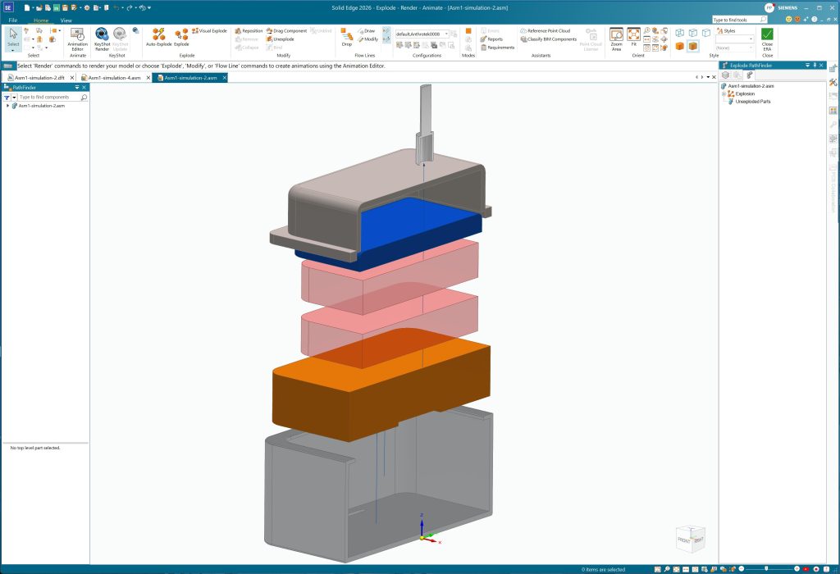Click the Reports button

click(x=492, y=39)
